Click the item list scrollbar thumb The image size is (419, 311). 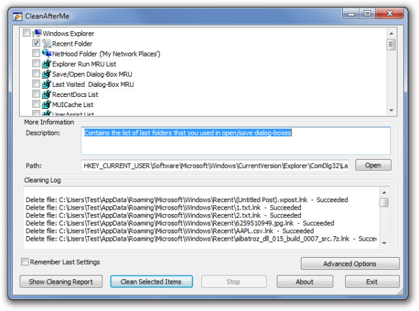(x=391, y=44)
